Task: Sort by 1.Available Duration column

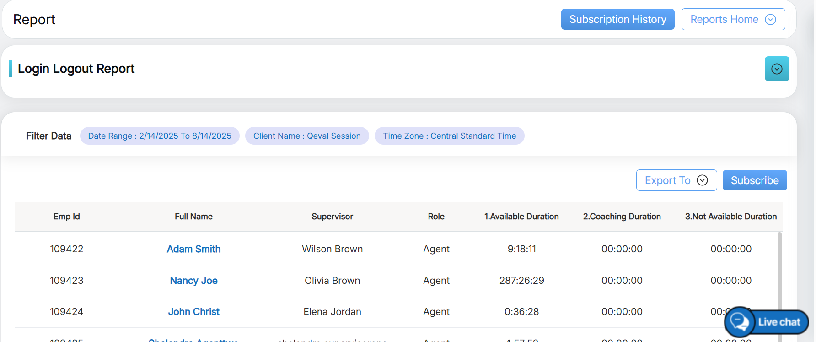Action: tap(521, 217)
